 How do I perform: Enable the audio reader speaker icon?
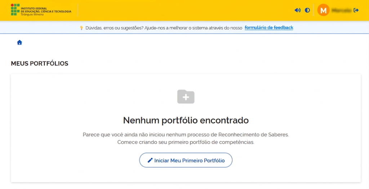click(x=297, y=10)
